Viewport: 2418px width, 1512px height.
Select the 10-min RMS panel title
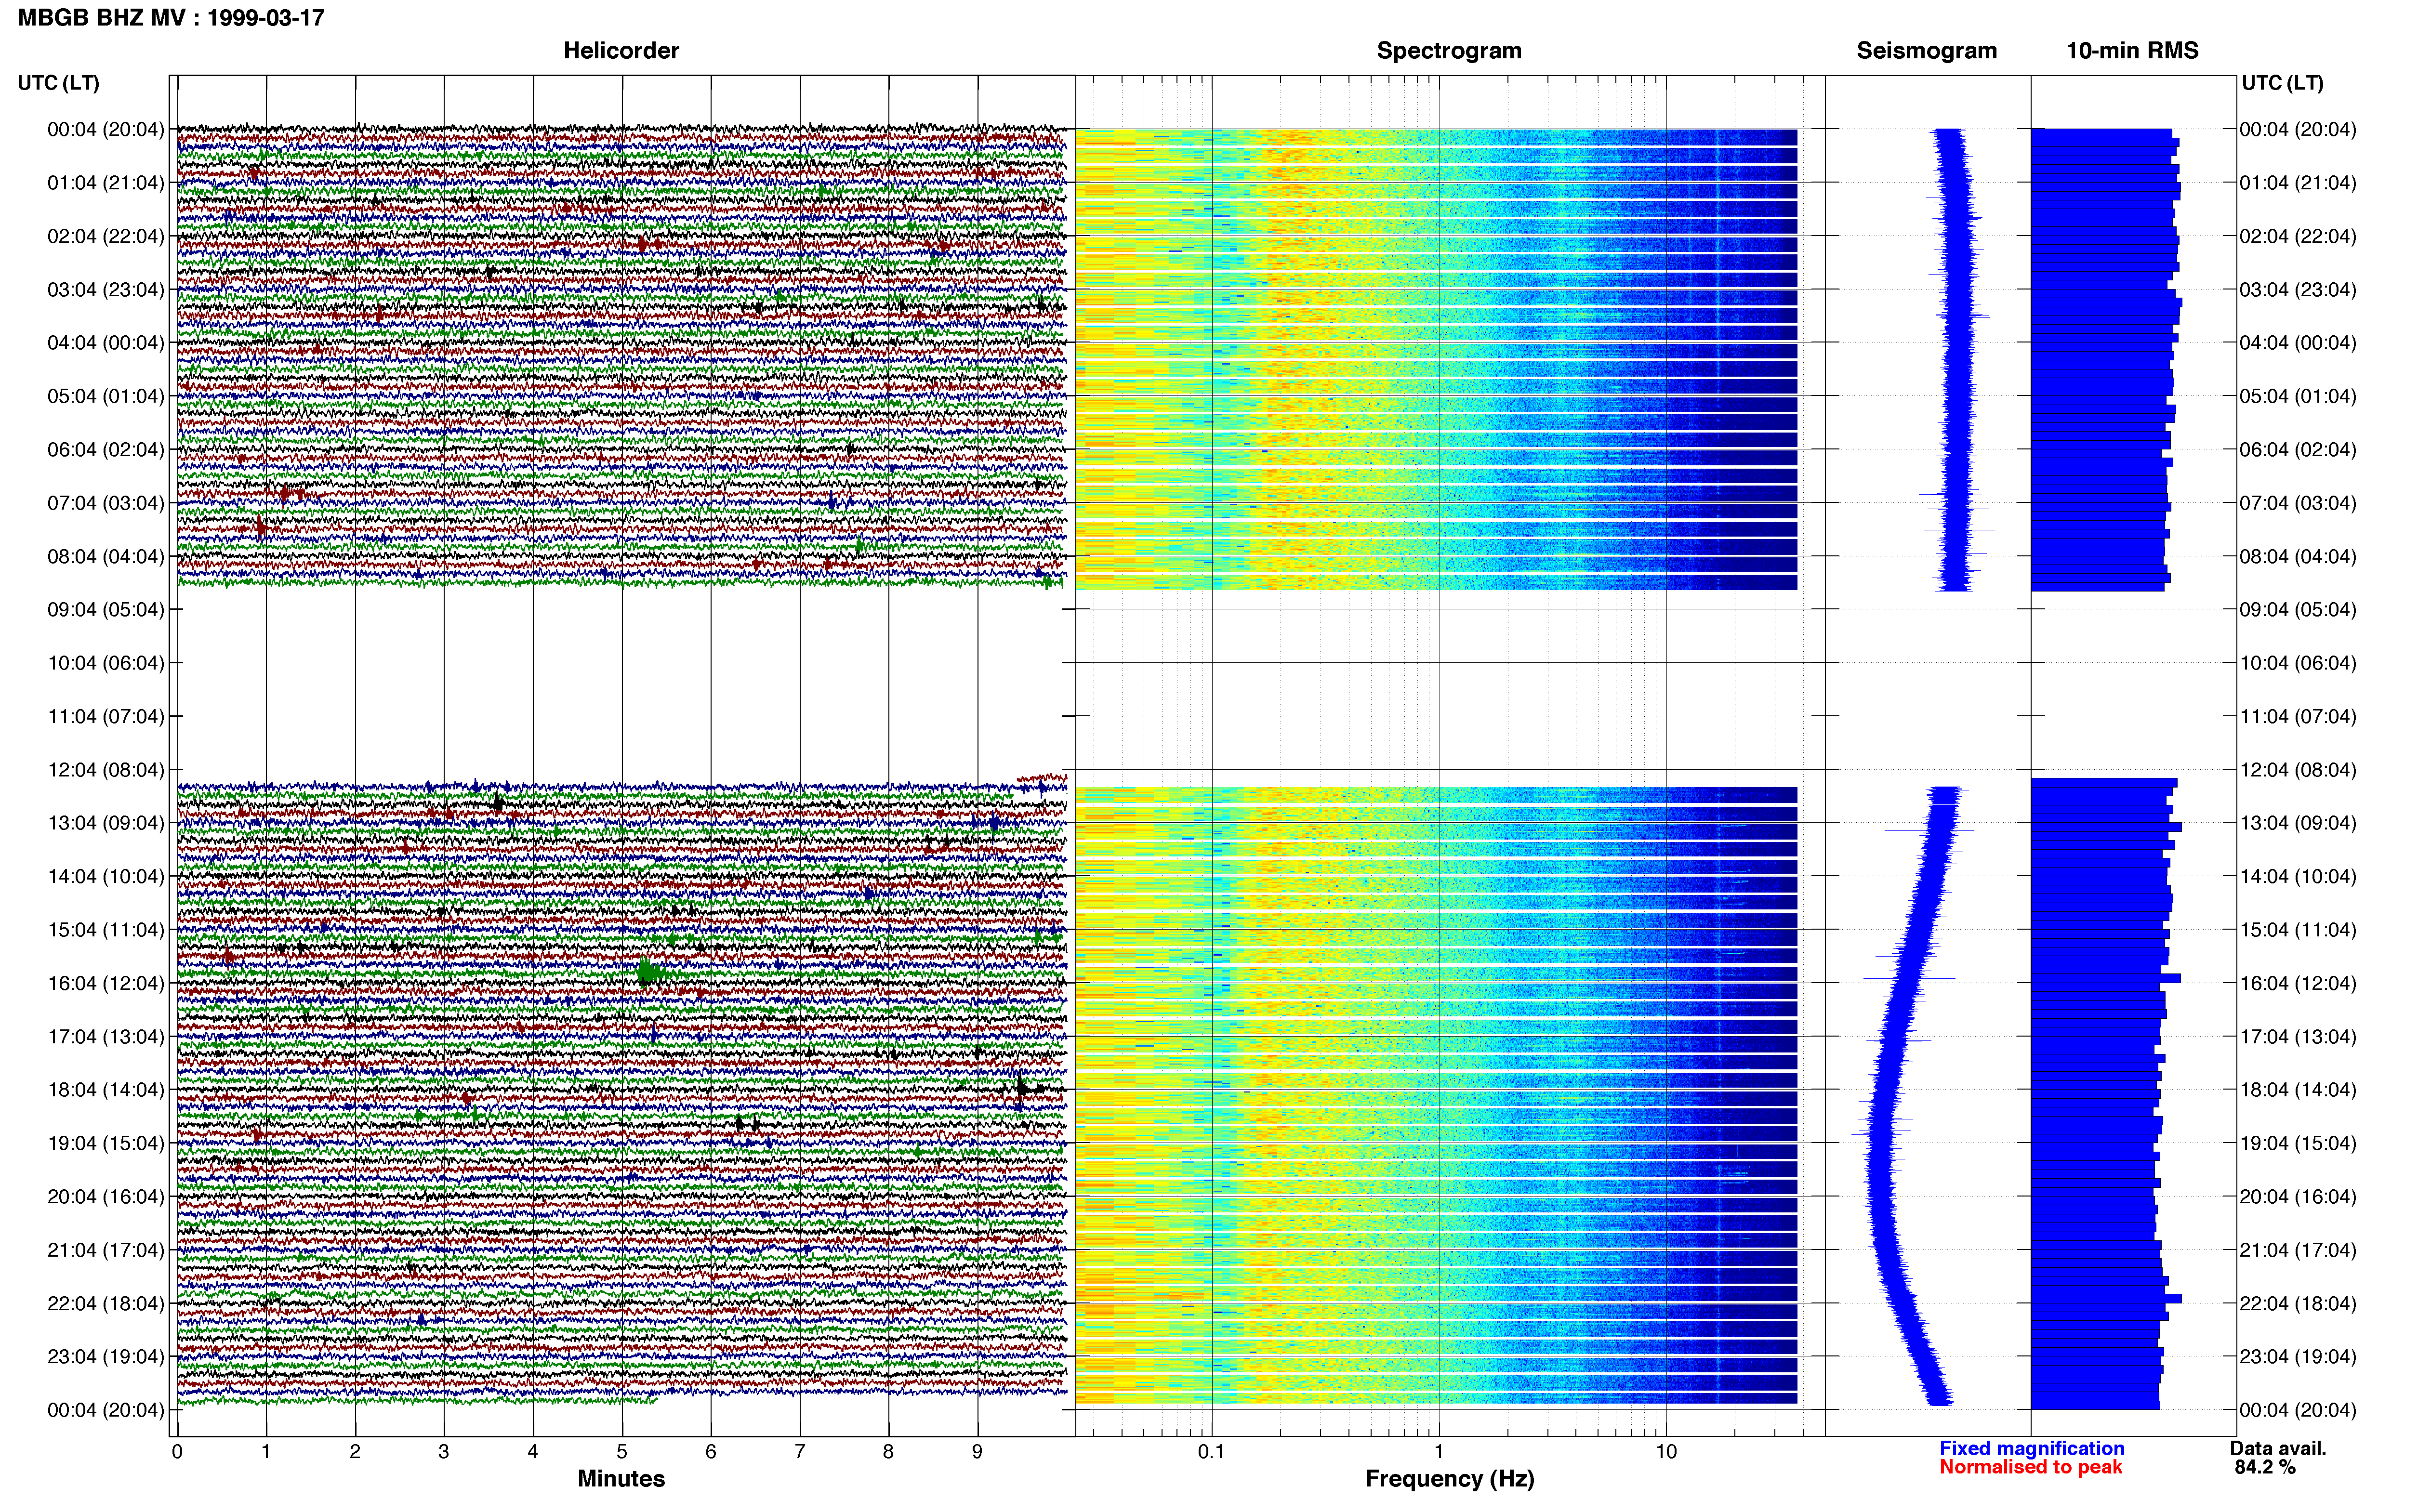click(x=2132, y=51)
